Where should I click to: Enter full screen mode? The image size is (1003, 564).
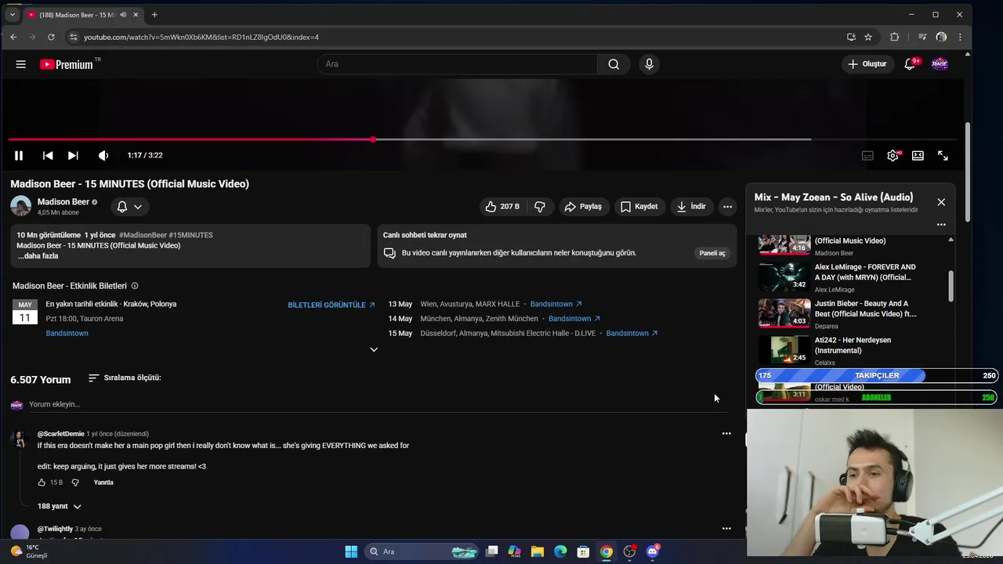(943, 155)
